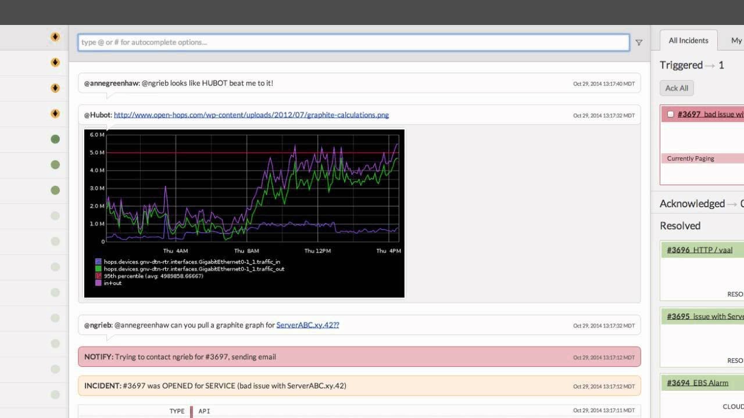Tick the checkbox for incident #3697
This screenshot has width=744, height=418.
pyautogui.click(x=670, y=114)
